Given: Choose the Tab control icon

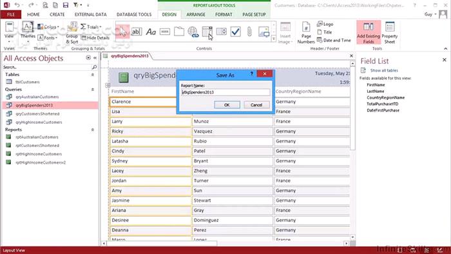Looking at the screenshot, I should coord(179,32).
